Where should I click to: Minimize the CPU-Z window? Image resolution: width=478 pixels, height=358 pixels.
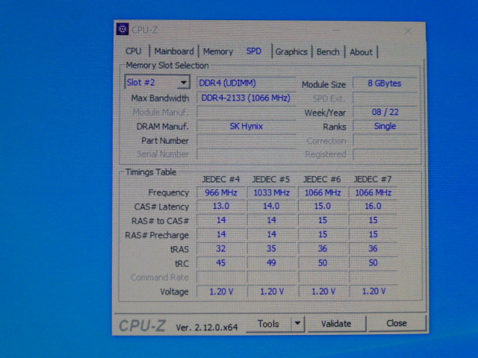click(336, 30)
